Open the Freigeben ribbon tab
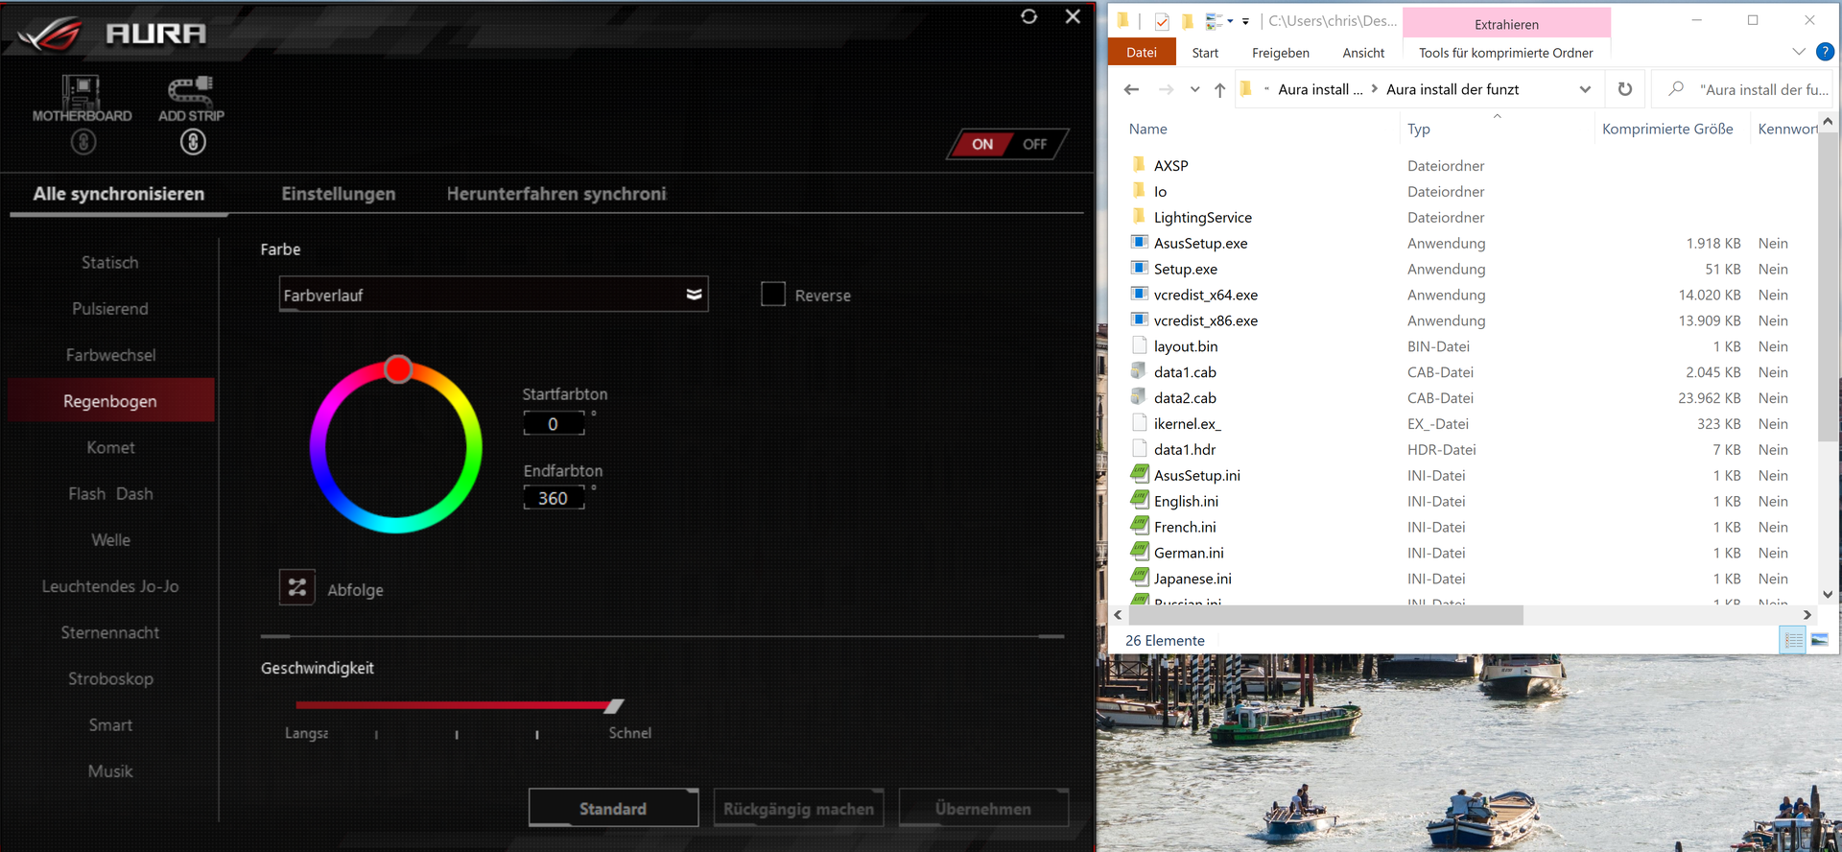The image size is (1842, 852). click(x=1281, y=53)
